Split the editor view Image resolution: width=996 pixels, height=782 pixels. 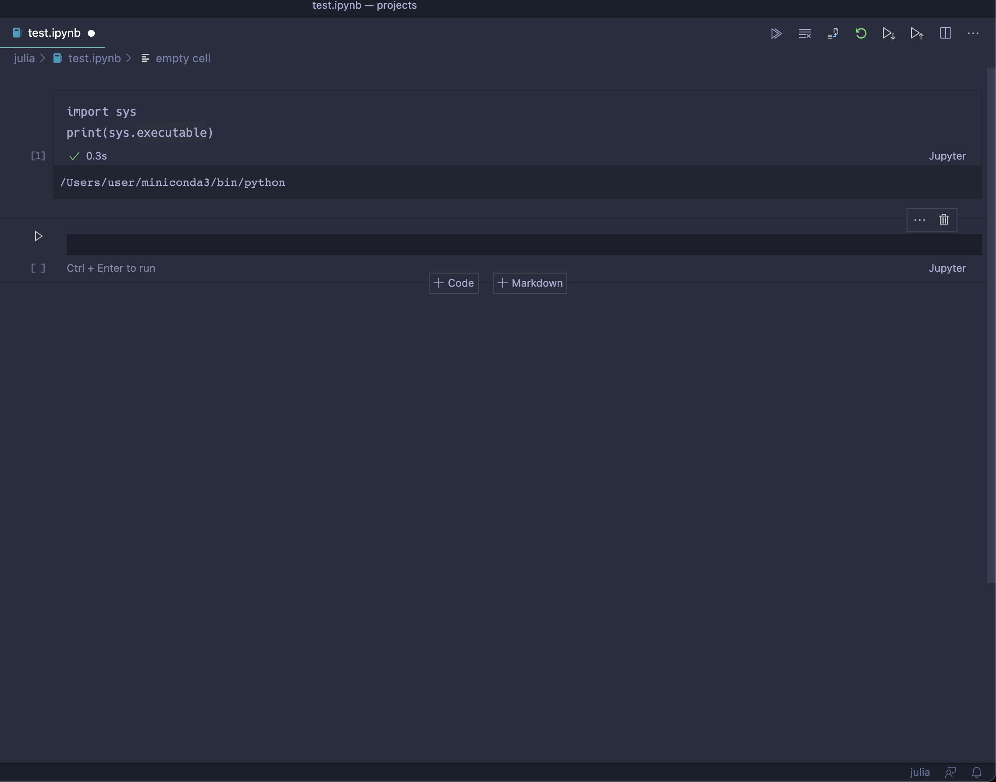tap(945, 33)
